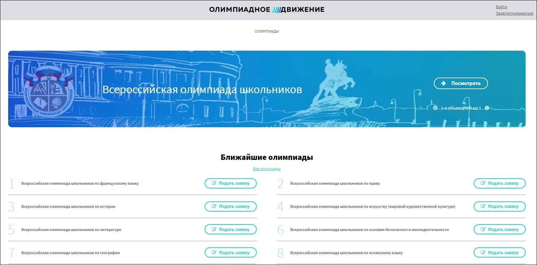Image resolution: width=537 pixels, height=265 pixels.
Task: Click the next announcement arrow icon
Action: coord(487,108)
